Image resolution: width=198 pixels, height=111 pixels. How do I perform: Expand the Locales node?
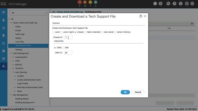[x=15, y=76]
